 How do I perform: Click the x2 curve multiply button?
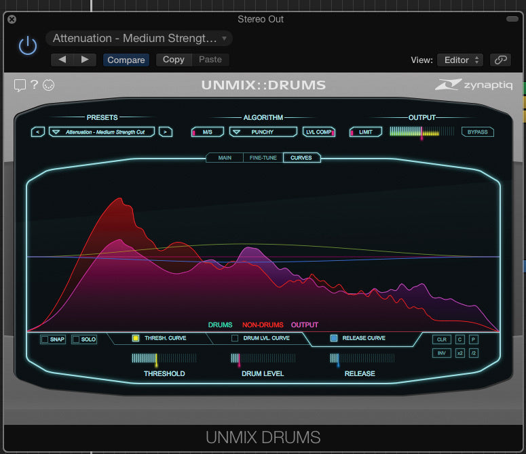click(459, 353)
